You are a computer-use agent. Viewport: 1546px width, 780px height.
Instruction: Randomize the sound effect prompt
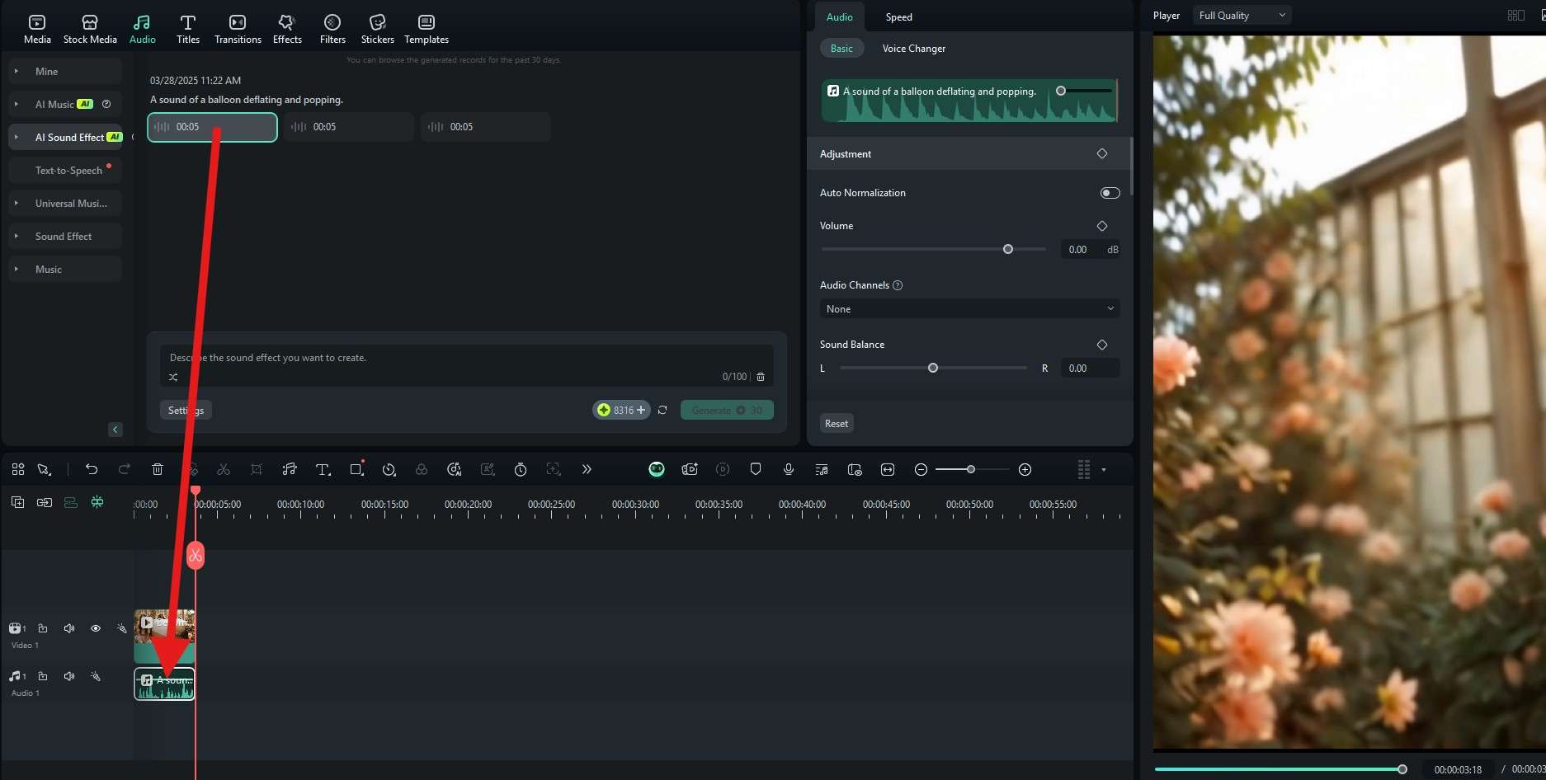173,377
